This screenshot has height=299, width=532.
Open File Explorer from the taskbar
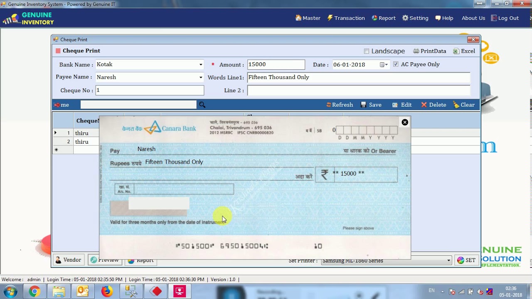pos(59,292)
